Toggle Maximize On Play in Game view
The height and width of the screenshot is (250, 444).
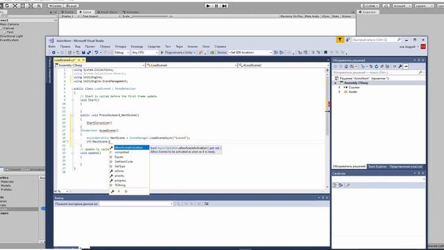coord(291,16)
